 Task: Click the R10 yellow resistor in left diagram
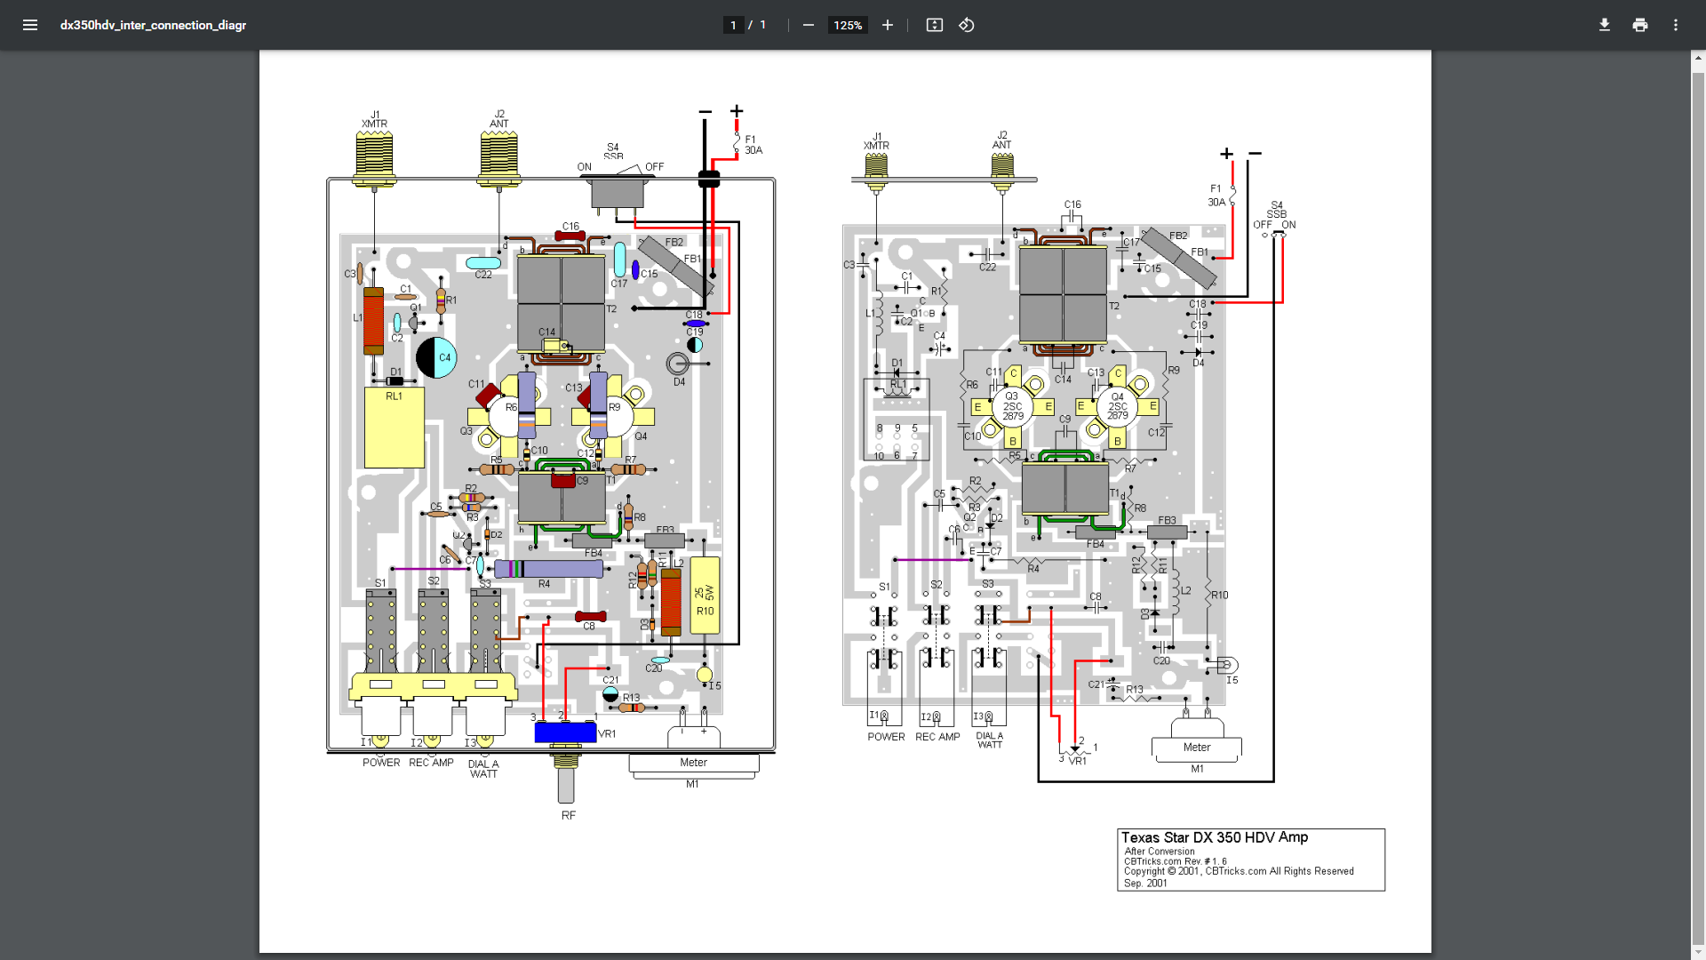coord(705,596)
